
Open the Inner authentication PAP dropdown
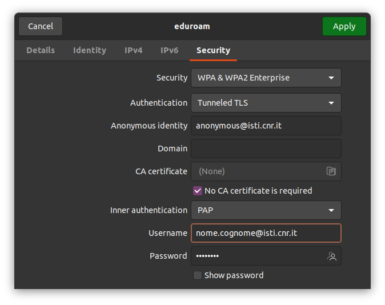click(x=266, y=210)
